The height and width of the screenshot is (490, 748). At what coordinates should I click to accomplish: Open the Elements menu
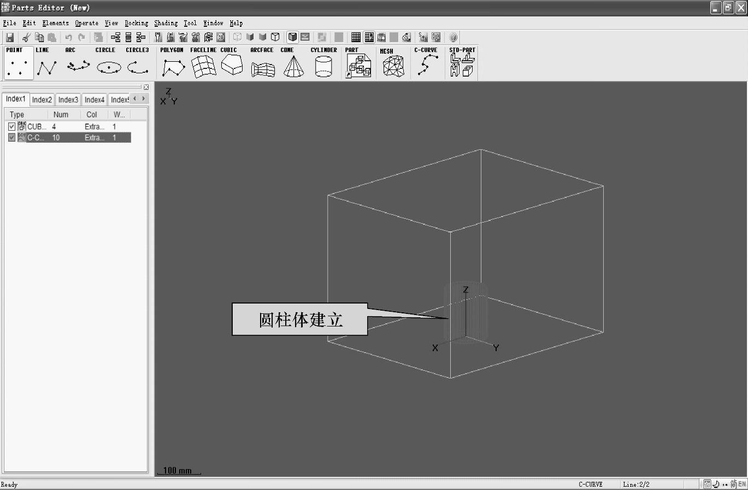pos(56,23)
